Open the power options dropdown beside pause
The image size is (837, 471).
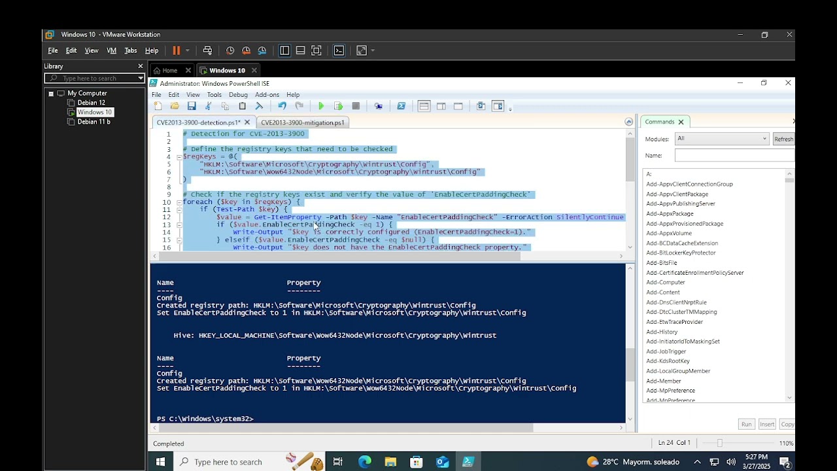coord(187,50)
